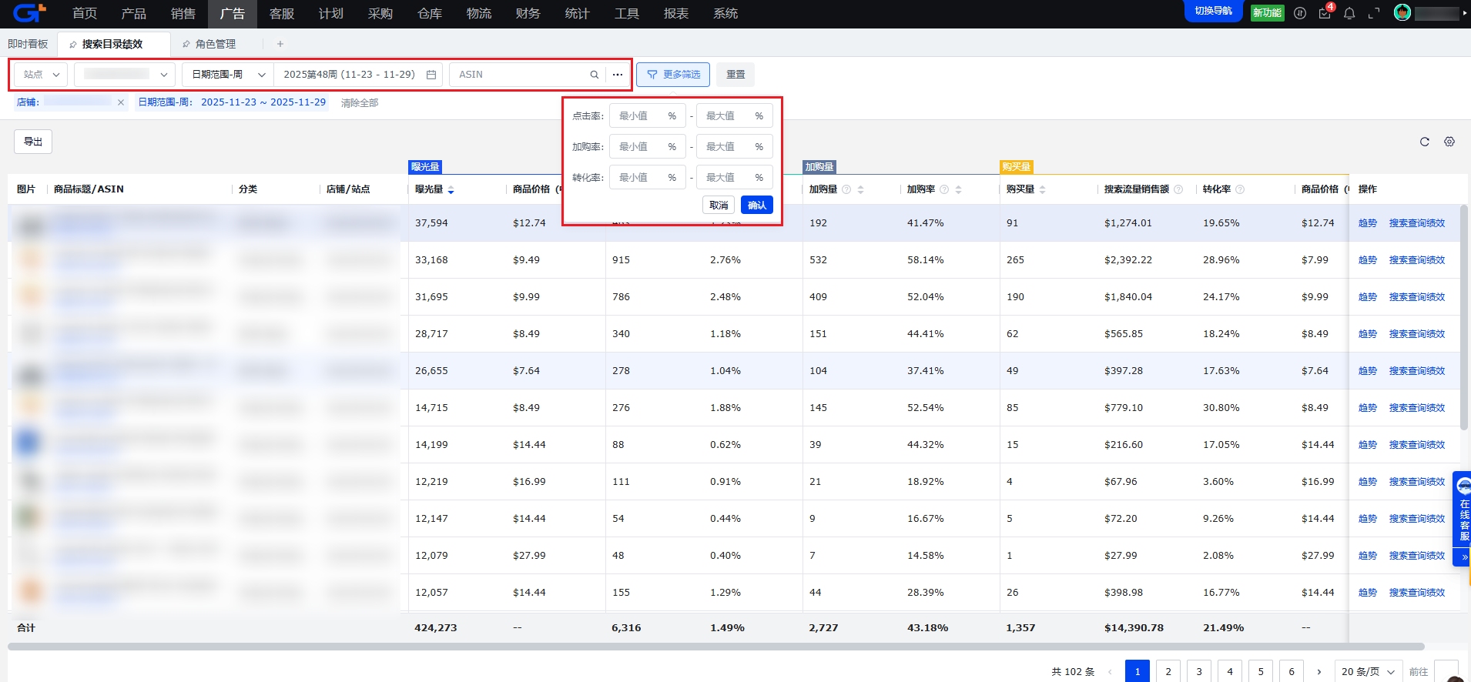Open the 广告 menu
Image resolution: width=1471 pixels, height=682 pixels.
coord(232,14)
